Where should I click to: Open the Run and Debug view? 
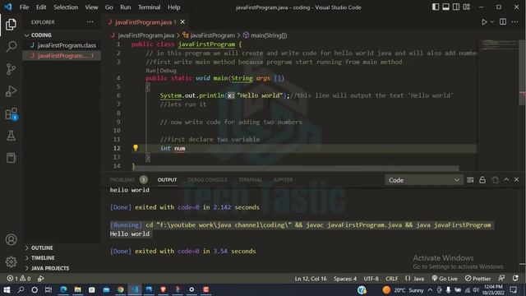tap(11, 91)
